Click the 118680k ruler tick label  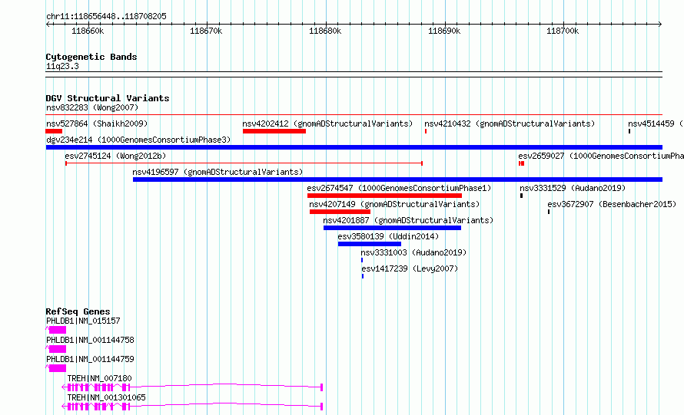[x=325, y=31]
